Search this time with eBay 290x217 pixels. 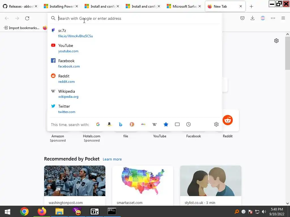[143, 124]
